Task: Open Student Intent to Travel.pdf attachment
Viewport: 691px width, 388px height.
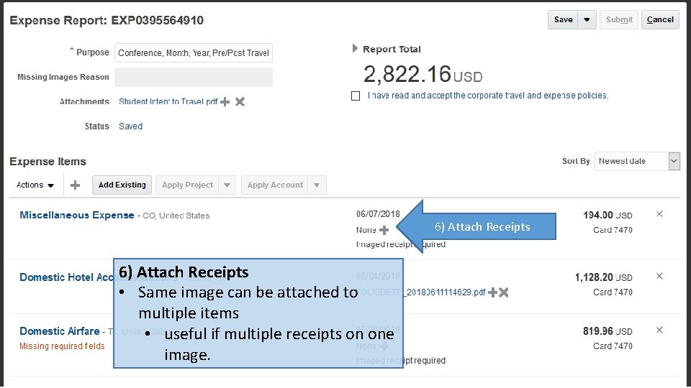Action: click(x=168, y=101)
